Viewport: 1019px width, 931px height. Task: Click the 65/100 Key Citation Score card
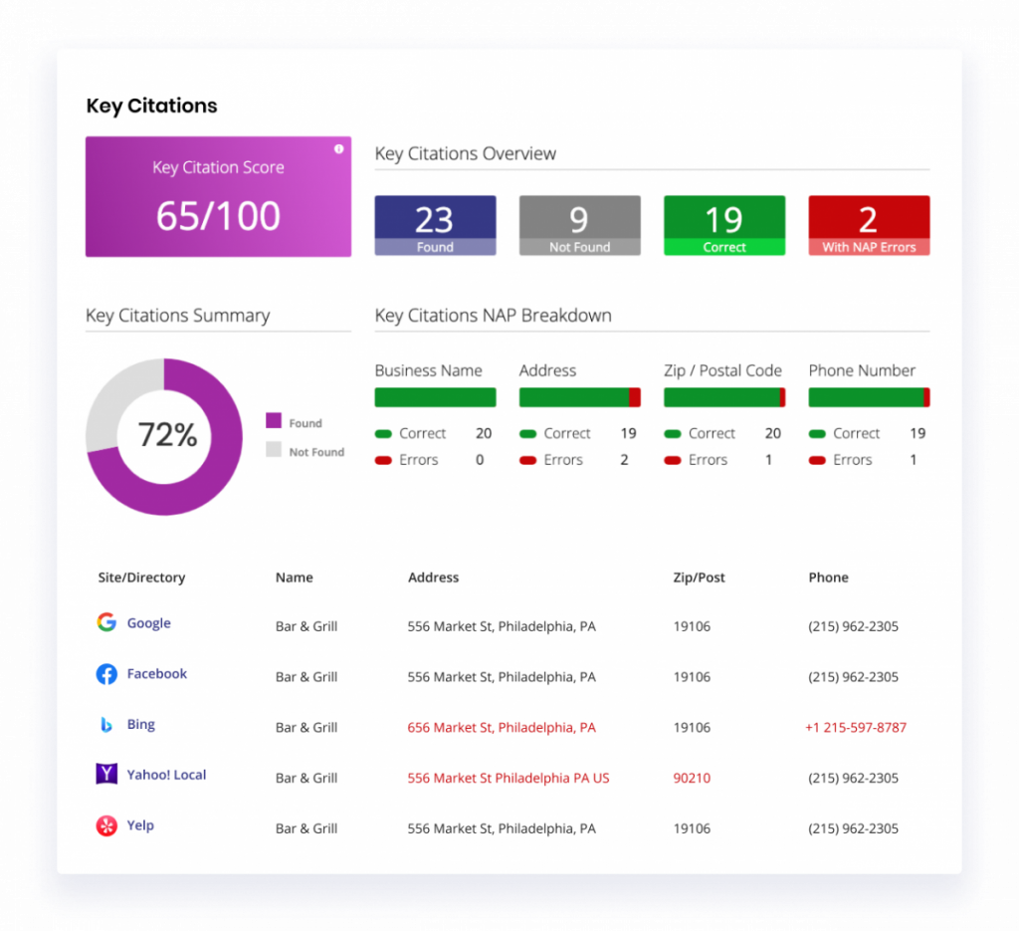click(x=218, y=196)
